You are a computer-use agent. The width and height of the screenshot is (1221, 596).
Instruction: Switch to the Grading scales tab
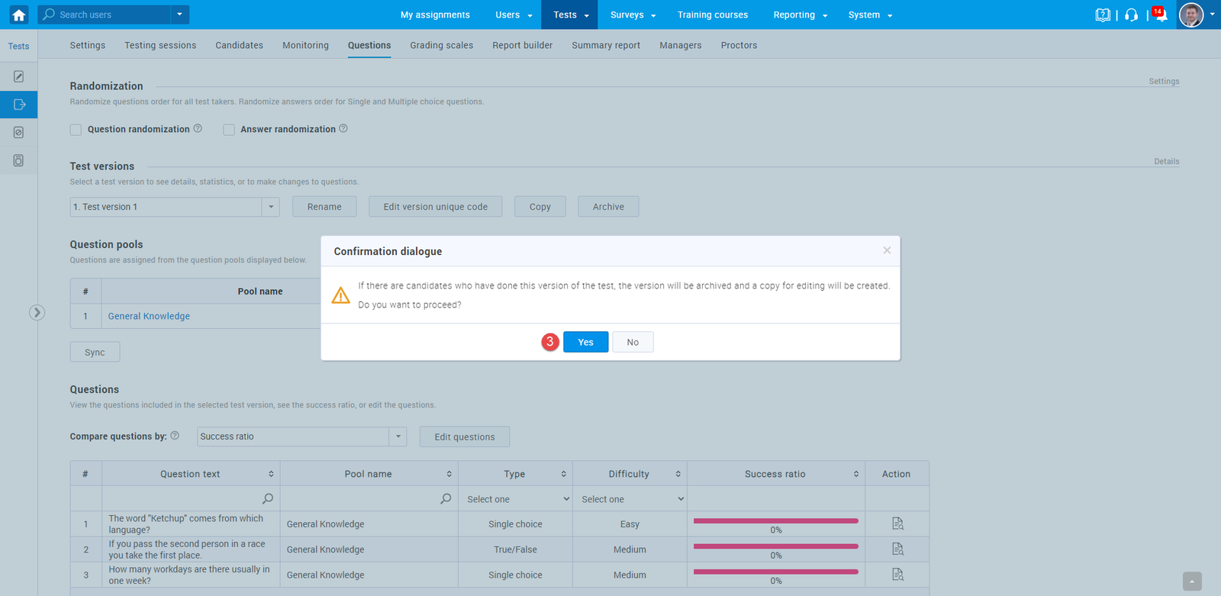pyautogui.click(x=441, y=45)
